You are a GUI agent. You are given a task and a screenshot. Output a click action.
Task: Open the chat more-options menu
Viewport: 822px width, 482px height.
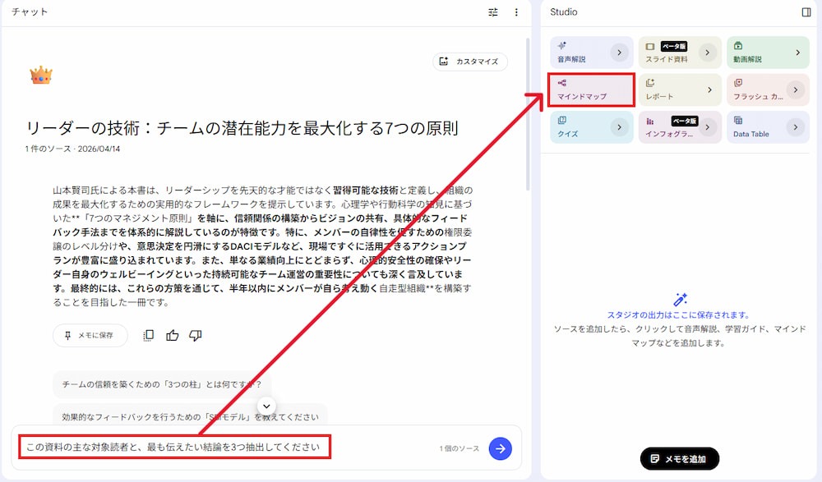516,12
